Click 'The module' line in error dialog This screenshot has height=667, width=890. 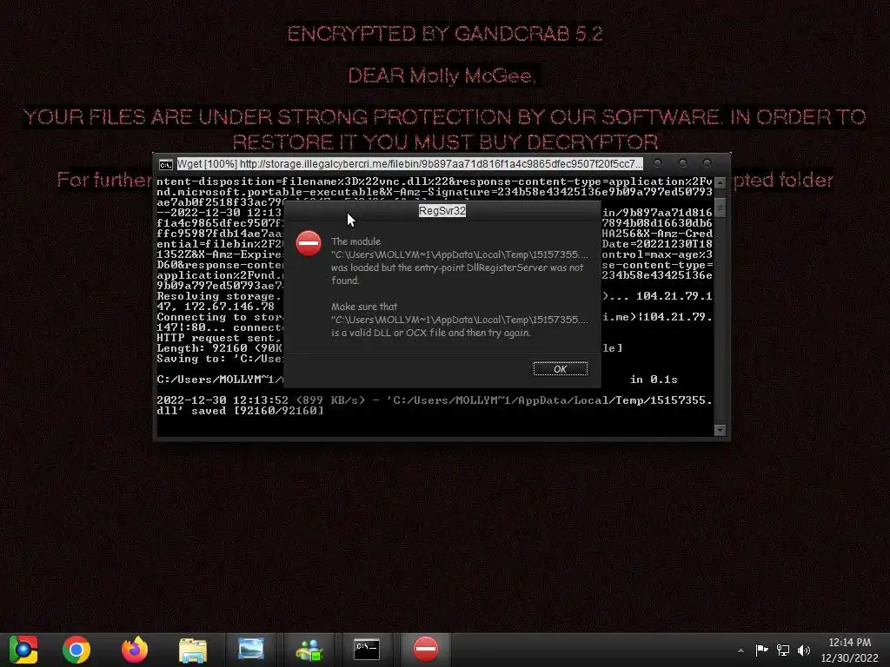pyautogui.click(x=355, y=241)
